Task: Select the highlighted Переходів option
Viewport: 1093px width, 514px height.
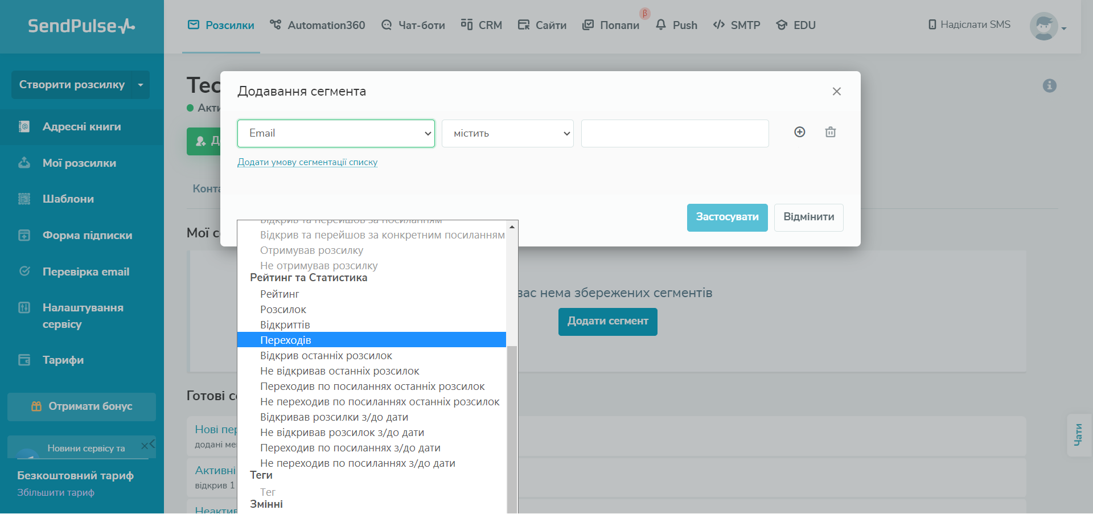Action: pos(372,340)
